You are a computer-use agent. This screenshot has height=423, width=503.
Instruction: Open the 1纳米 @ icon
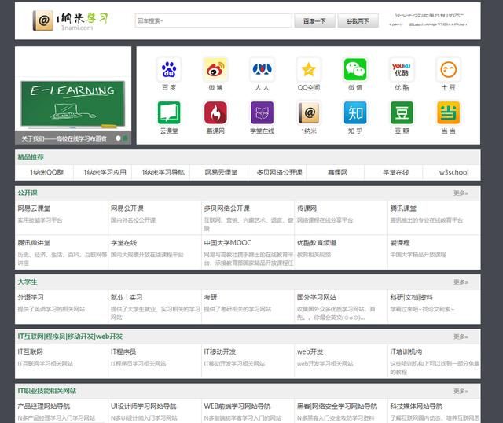pos(309,112)
